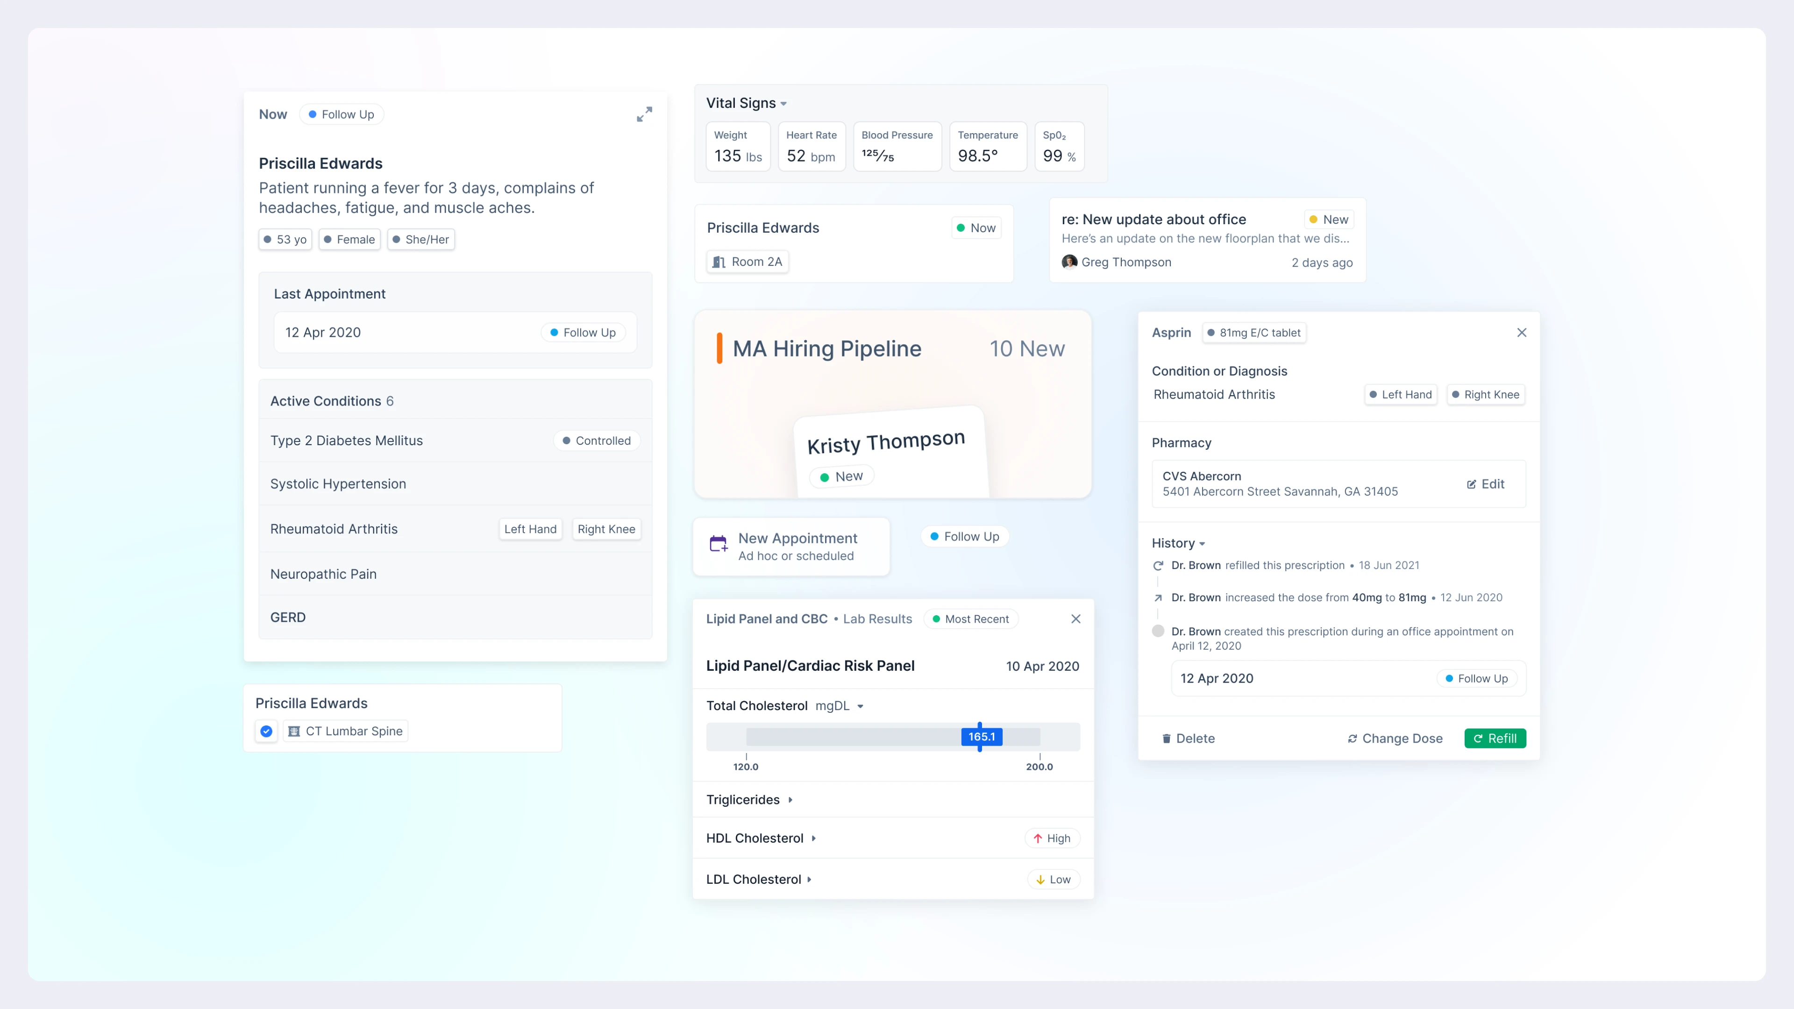Close the Lipid Panel and CBC lab results card
The height and width of the screenshot is (1009, 1794).
1076,618
